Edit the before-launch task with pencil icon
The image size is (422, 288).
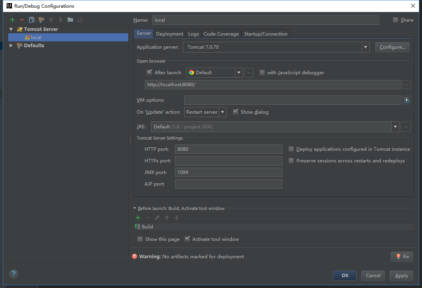point(157,218)
